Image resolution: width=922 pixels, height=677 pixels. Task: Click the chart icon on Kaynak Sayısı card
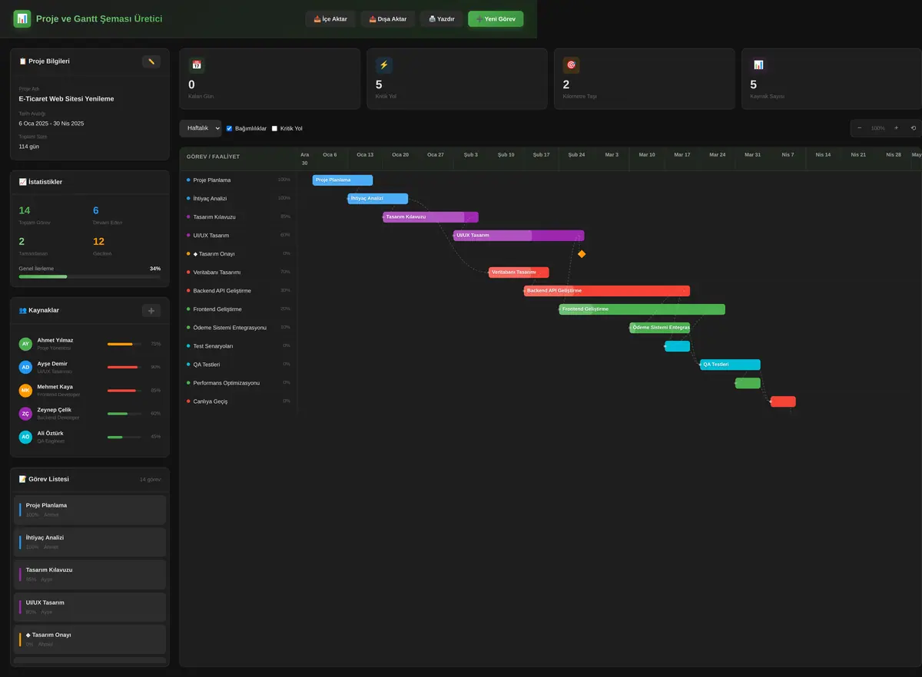tap(758, 65)
